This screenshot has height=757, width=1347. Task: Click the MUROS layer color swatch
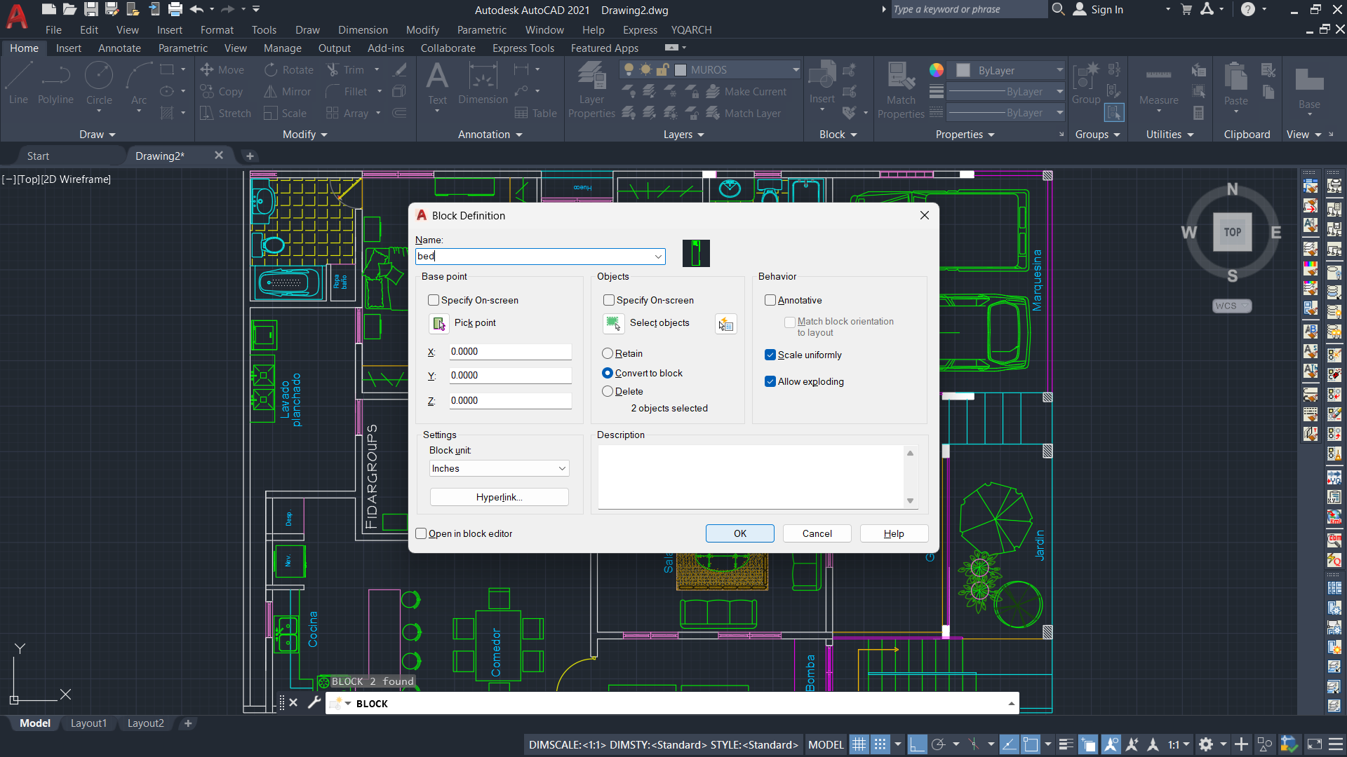click(680, 70)
